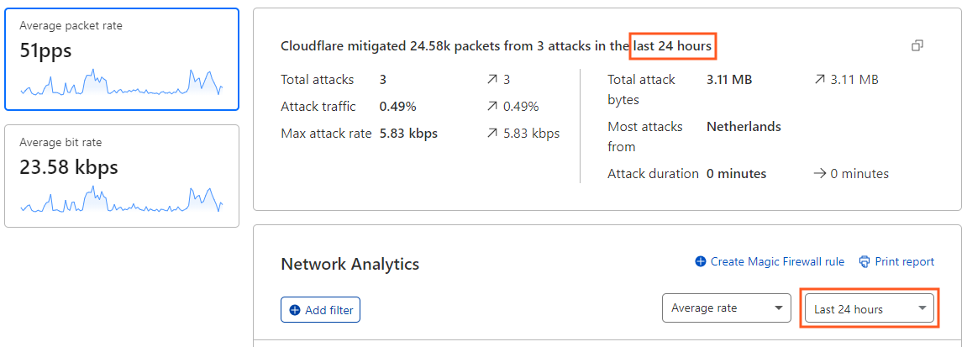
Task: Click the packet rate sparkline chart
Action: 122,82
